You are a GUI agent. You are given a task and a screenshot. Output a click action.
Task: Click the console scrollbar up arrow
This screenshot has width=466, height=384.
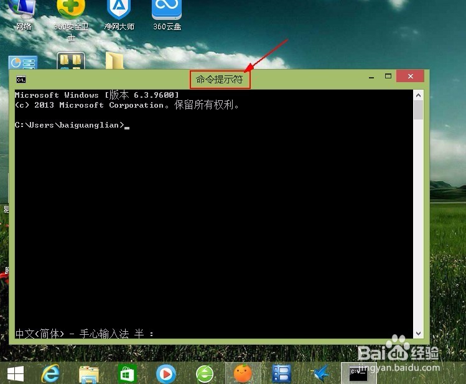coord(419,95)
